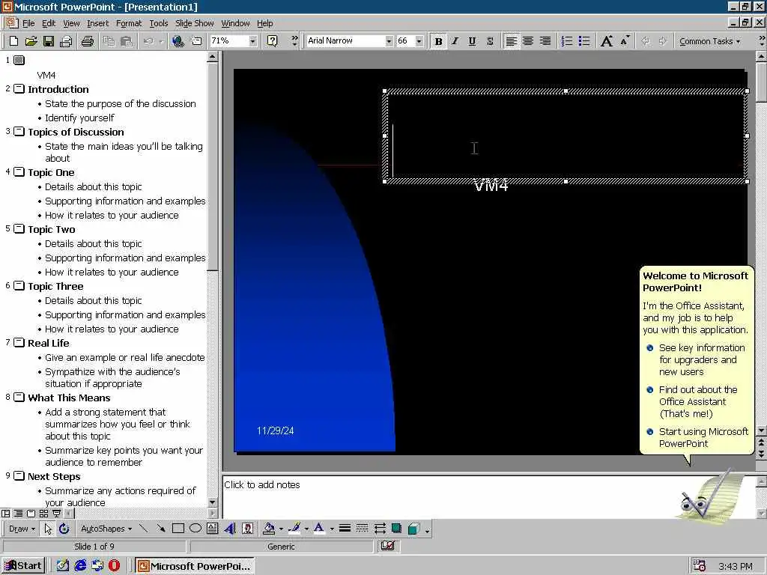Save the presentation with floppy disk icon
The image size is (767, 575).
[49, 41]
